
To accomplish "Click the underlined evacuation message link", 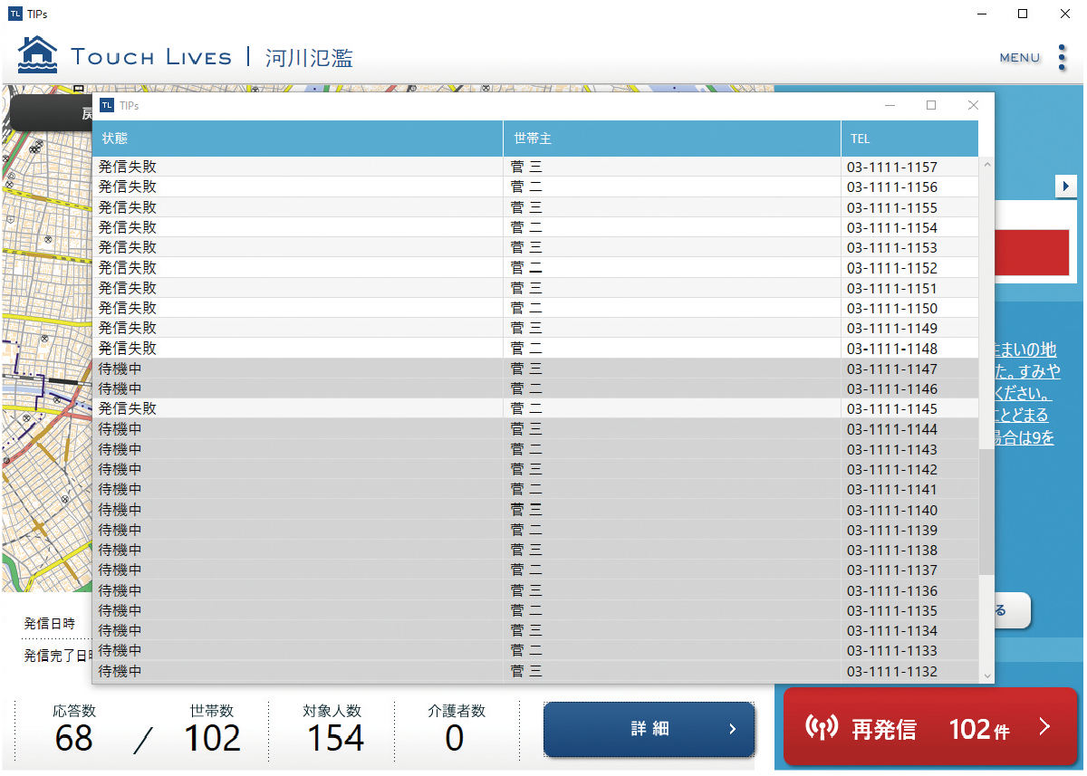I will coord(1024,394).
